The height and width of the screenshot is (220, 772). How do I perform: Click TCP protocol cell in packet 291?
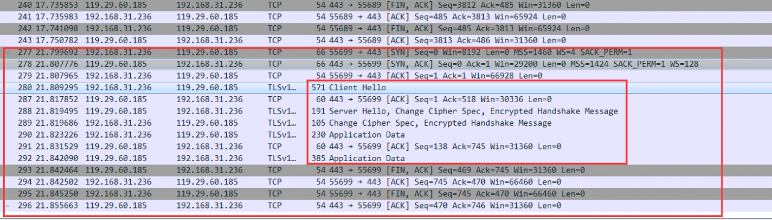pyautogui.click(x=275, y=147)
